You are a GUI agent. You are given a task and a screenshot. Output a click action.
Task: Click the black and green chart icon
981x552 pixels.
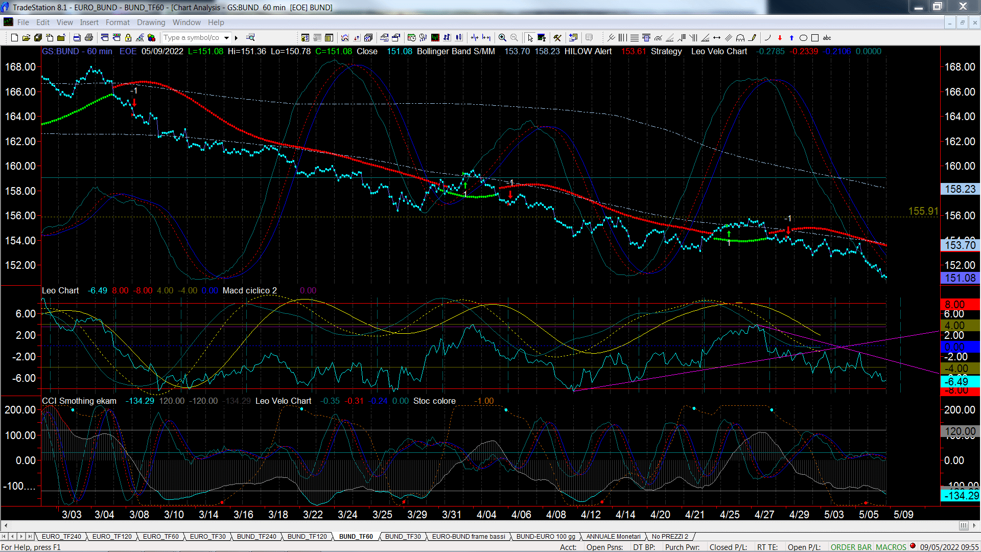pyautogui.click(x=435, y=38)
